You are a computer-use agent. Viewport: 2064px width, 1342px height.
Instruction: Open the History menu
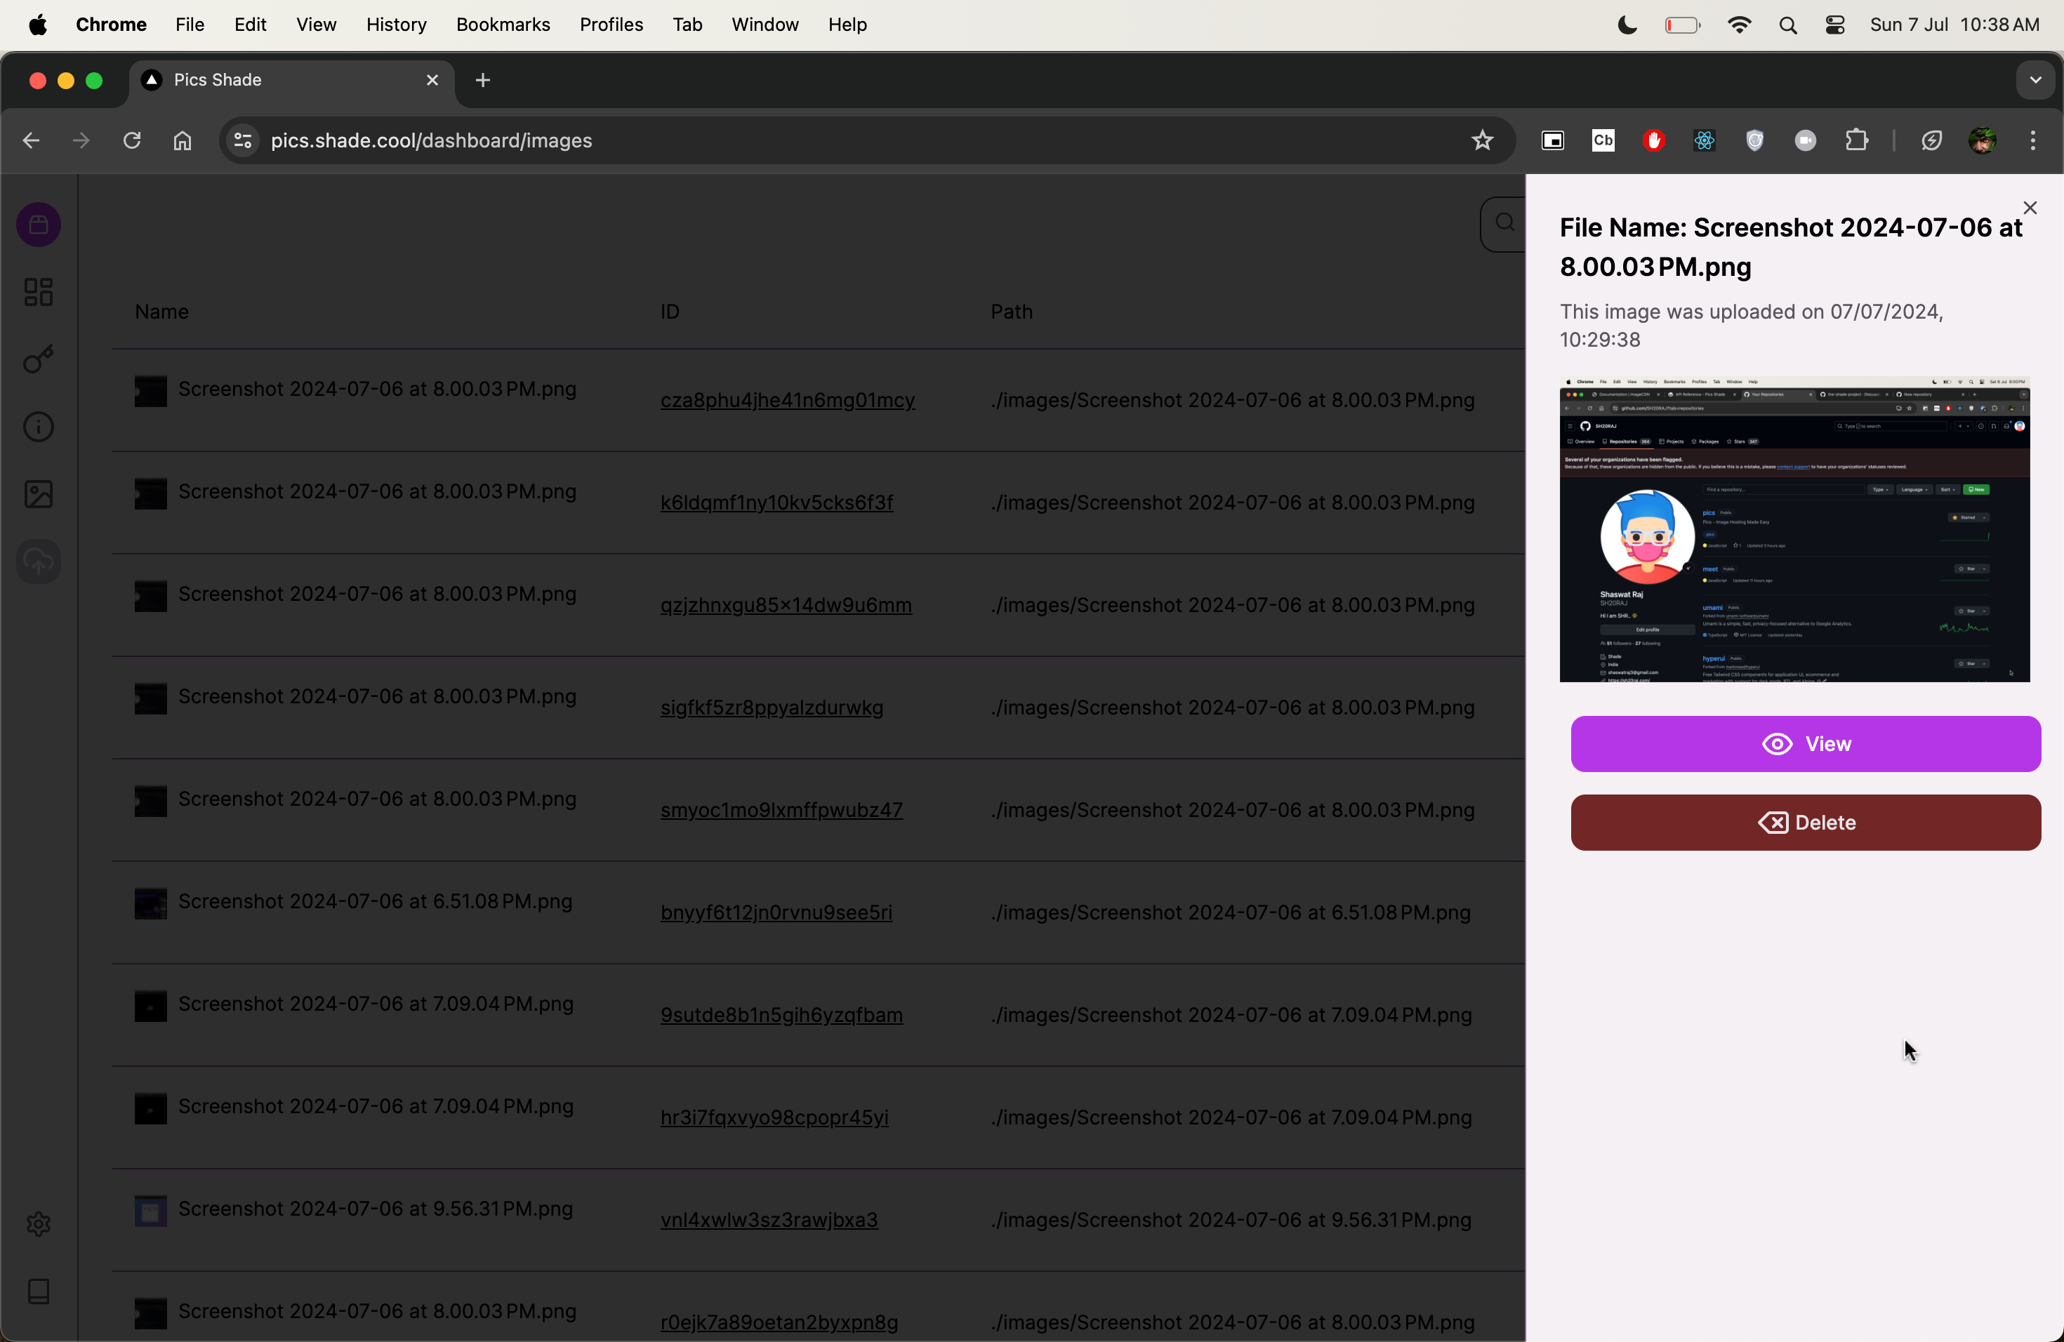[397, 25]
